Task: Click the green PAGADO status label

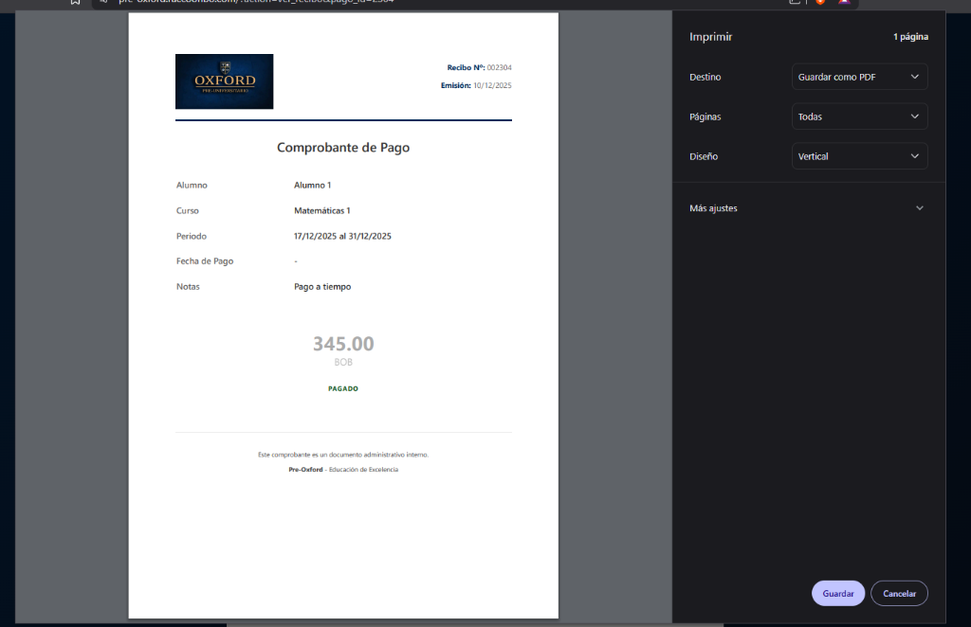Action: coord(343,388)
